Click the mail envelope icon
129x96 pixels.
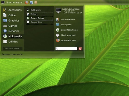(58, 35)
